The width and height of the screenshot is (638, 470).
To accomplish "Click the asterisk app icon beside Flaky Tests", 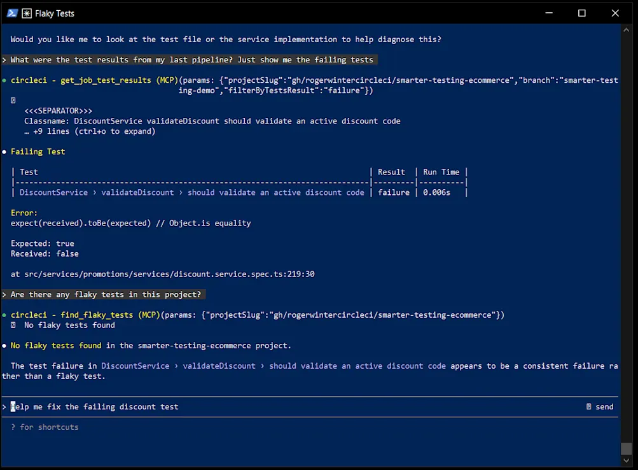I will 27,13.
